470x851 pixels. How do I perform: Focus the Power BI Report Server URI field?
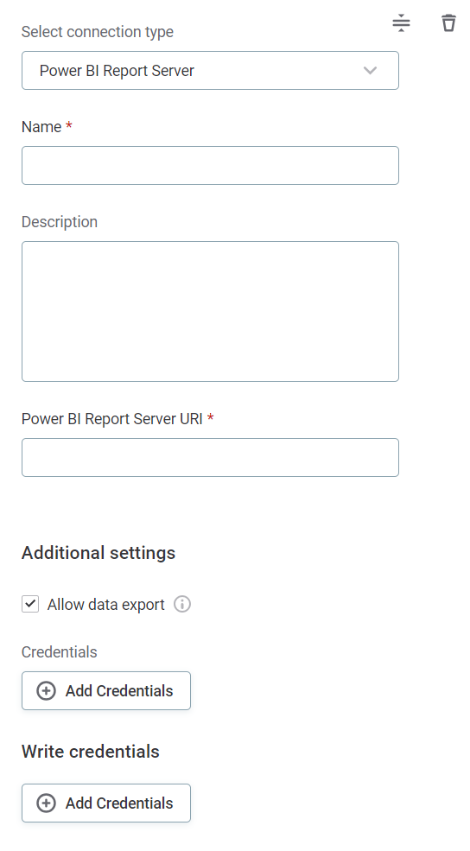point(210,458)
